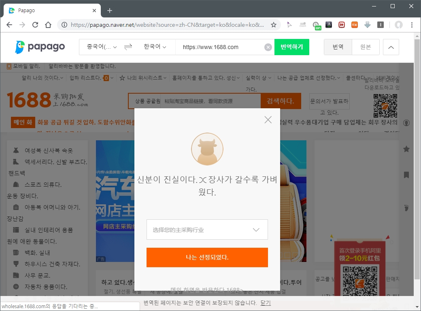The height and width of the screenshot is (311, 421).
Task: Click the '나는 선정되었다' orange button
Action: (x=207, y=257)
